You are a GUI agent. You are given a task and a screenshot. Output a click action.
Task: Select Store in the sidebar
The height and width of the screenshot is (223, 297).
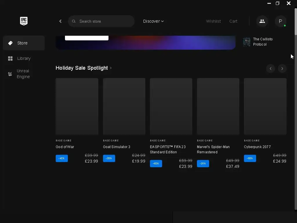24,43
